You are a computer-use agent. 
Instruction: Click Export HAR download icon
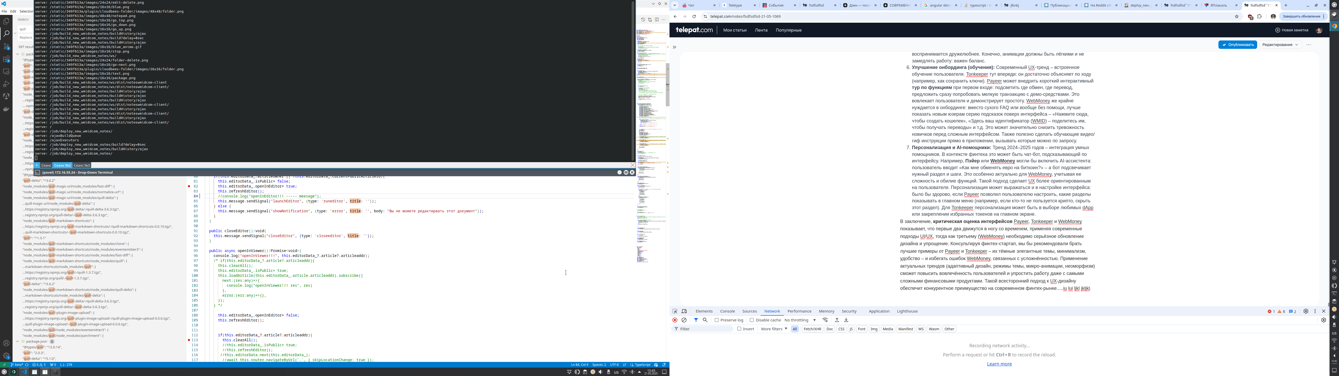pos(846,320)
